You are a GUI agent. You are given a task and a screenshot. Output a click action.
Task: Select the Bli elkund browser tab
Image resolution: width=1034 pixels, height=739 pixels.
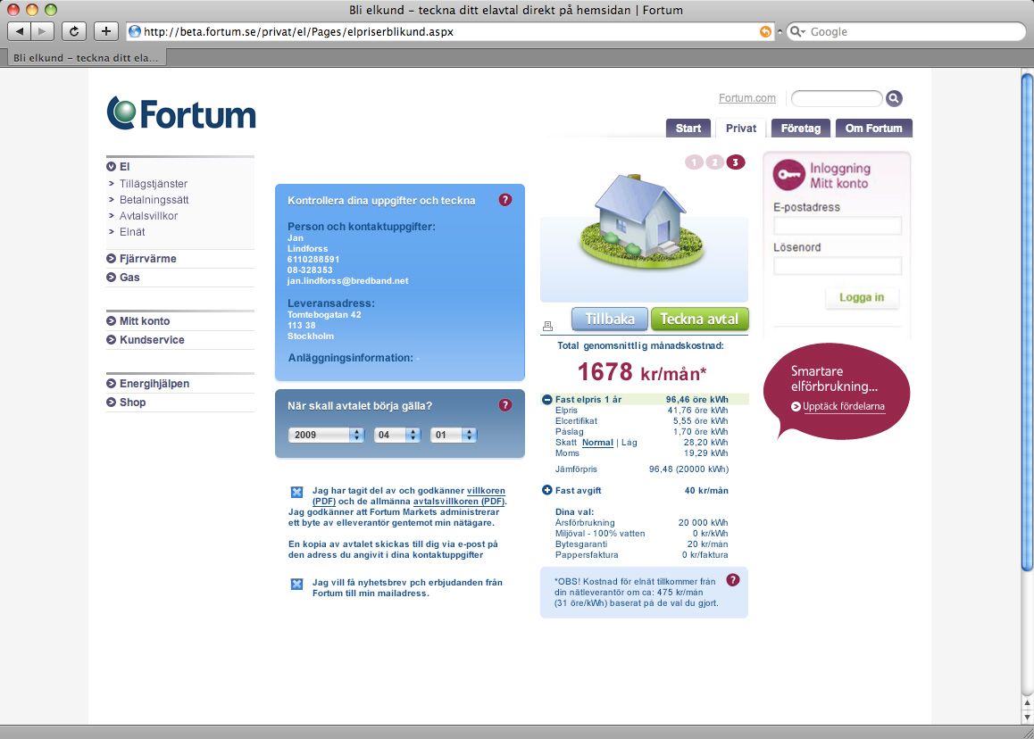point(86,58)
